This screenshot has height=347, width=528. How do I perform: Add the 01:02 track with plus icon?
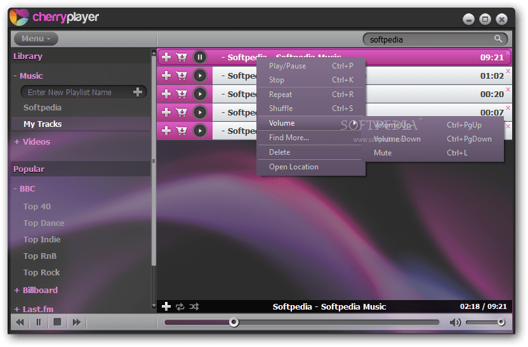point(166,75)
